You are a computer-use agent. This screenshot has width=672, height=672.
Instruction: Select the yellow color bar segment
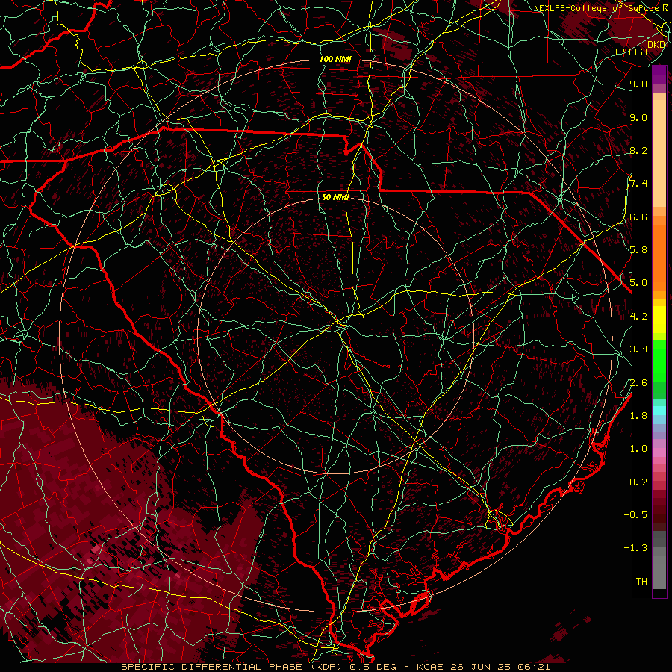(x=659, y=320)
